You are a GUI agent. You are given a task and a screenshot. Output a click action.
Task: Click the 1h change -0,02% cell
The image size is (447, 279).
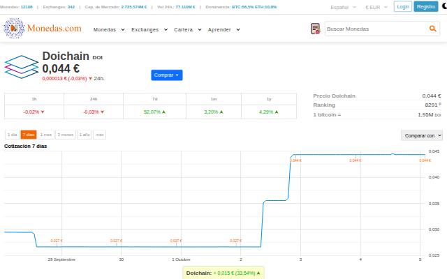(x=34, y=112)
